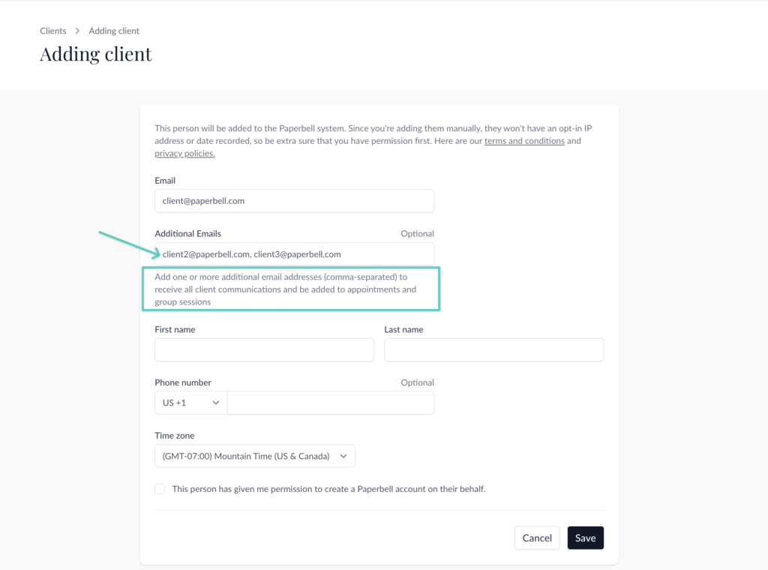The width and height of the screenshot is (768, 570).
Task: Expand the Mountain Time time zone dropdown
Action: click(255, 456)
